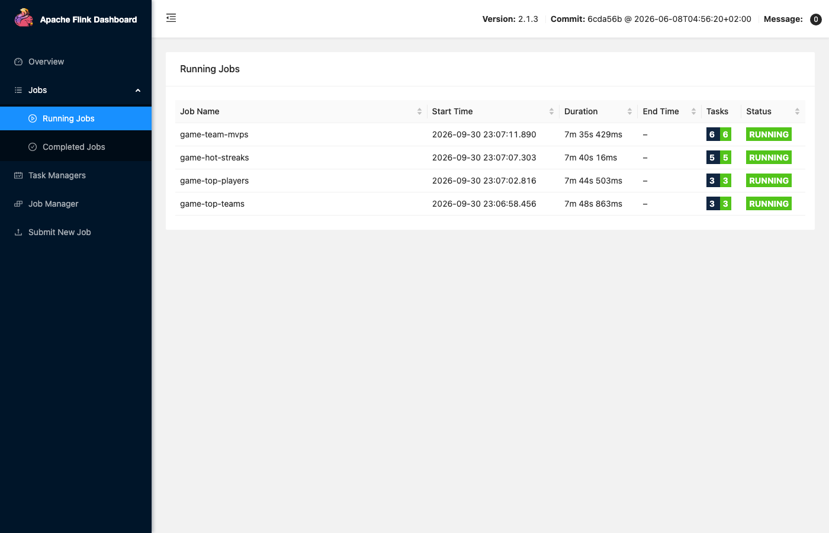This screenshot has width=829, height=533.
Task: Click total tasks badge 6 for game-team-mvps
Action: coord(712,134)
